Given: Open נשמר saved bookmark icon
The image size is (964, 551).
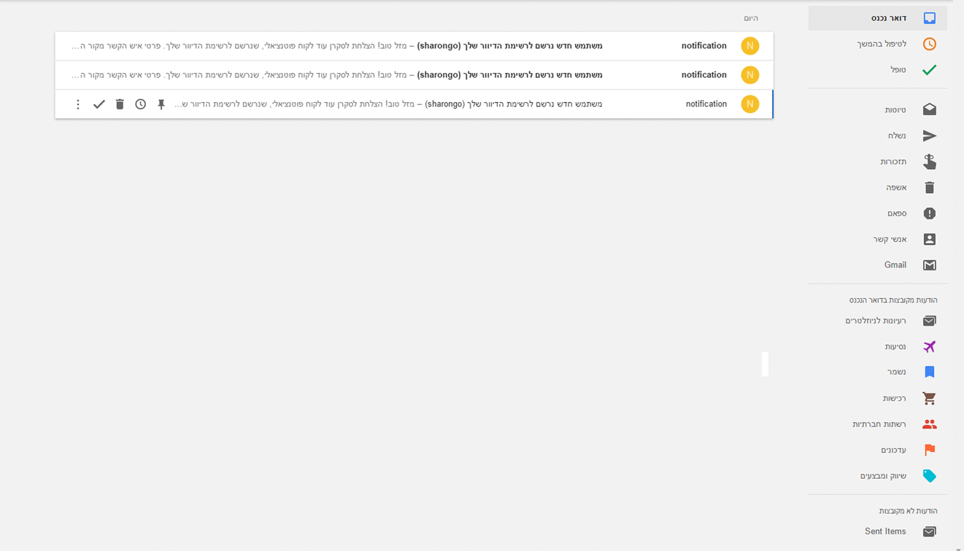Looking at the screenshot, I should [929, 372].
